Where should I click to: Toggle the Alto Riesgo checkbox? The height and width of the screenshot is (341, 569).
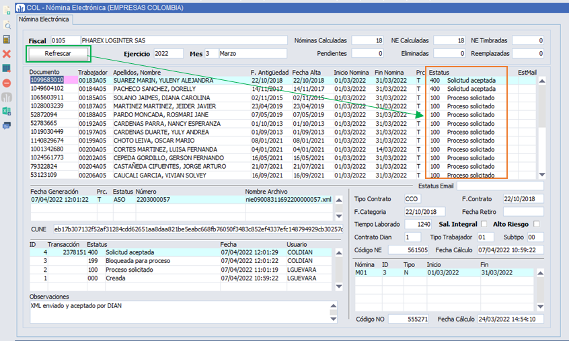[536, 224]
